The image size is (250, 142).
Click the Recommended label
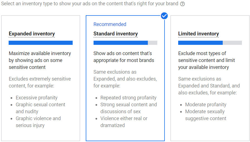[110, 24]
